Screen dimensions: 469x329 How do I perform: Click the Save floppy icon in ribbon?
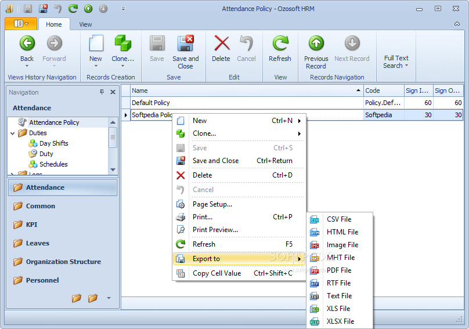click(157, 44)
